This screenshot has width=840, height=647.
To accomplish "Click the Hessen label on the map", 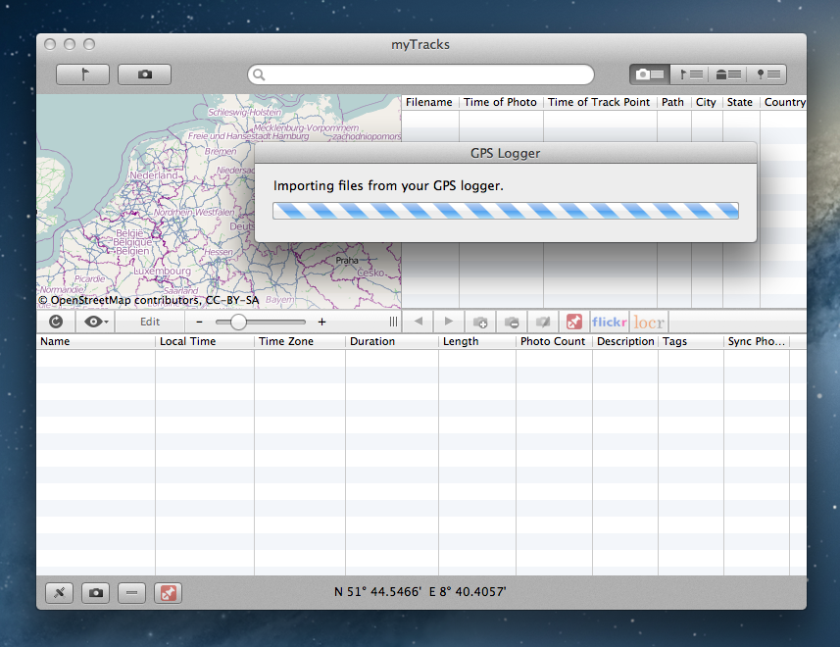I will point(218,252).
